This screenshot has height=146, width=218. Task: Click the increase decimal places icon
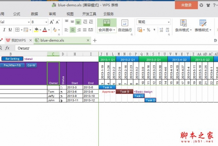point(161,30)
